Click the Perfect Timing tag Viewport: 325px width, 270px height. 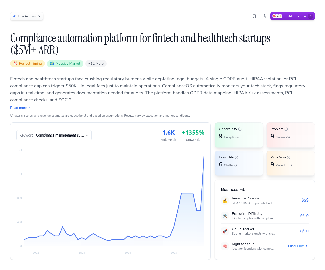(x=27, y=63)
